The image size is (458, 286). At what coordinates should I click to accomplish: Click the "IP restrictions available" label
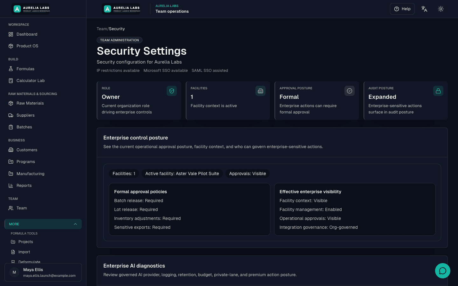[x=118, y=71]
